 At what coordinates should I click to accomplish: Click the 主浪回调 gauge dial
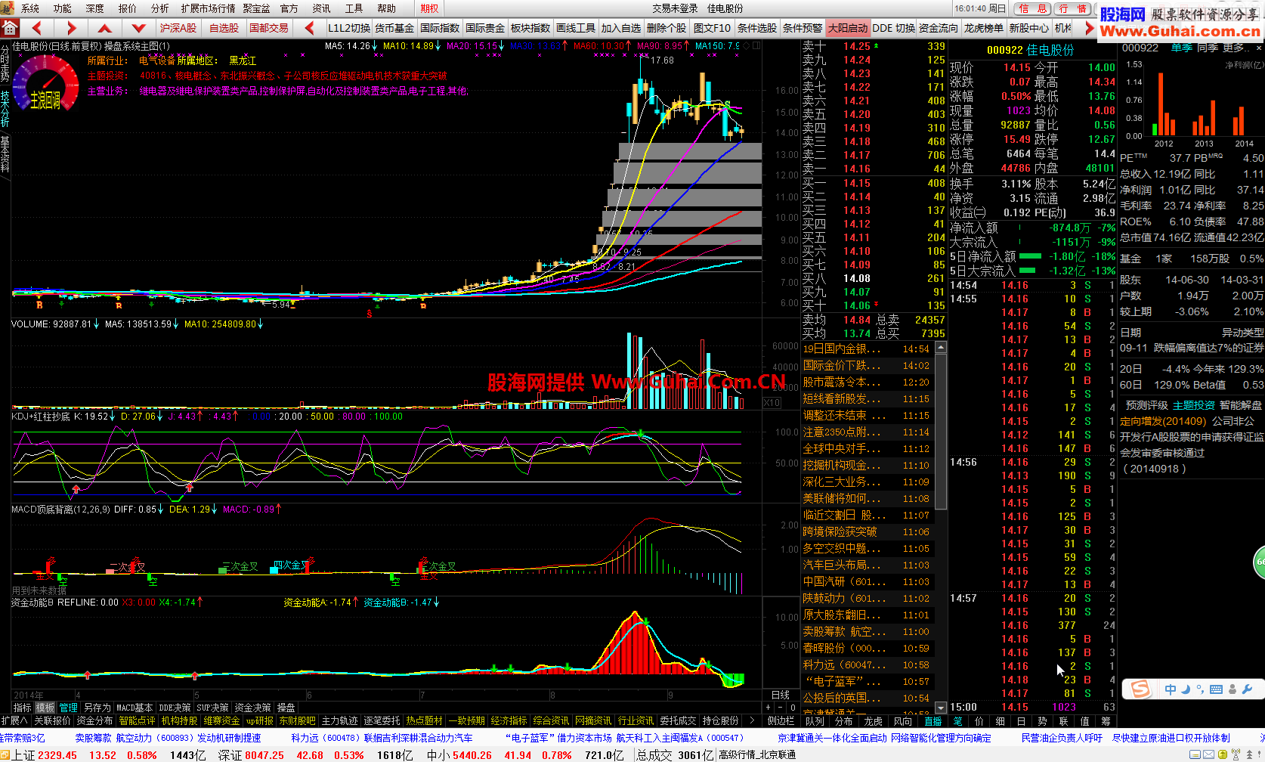(x=45, y=85)
